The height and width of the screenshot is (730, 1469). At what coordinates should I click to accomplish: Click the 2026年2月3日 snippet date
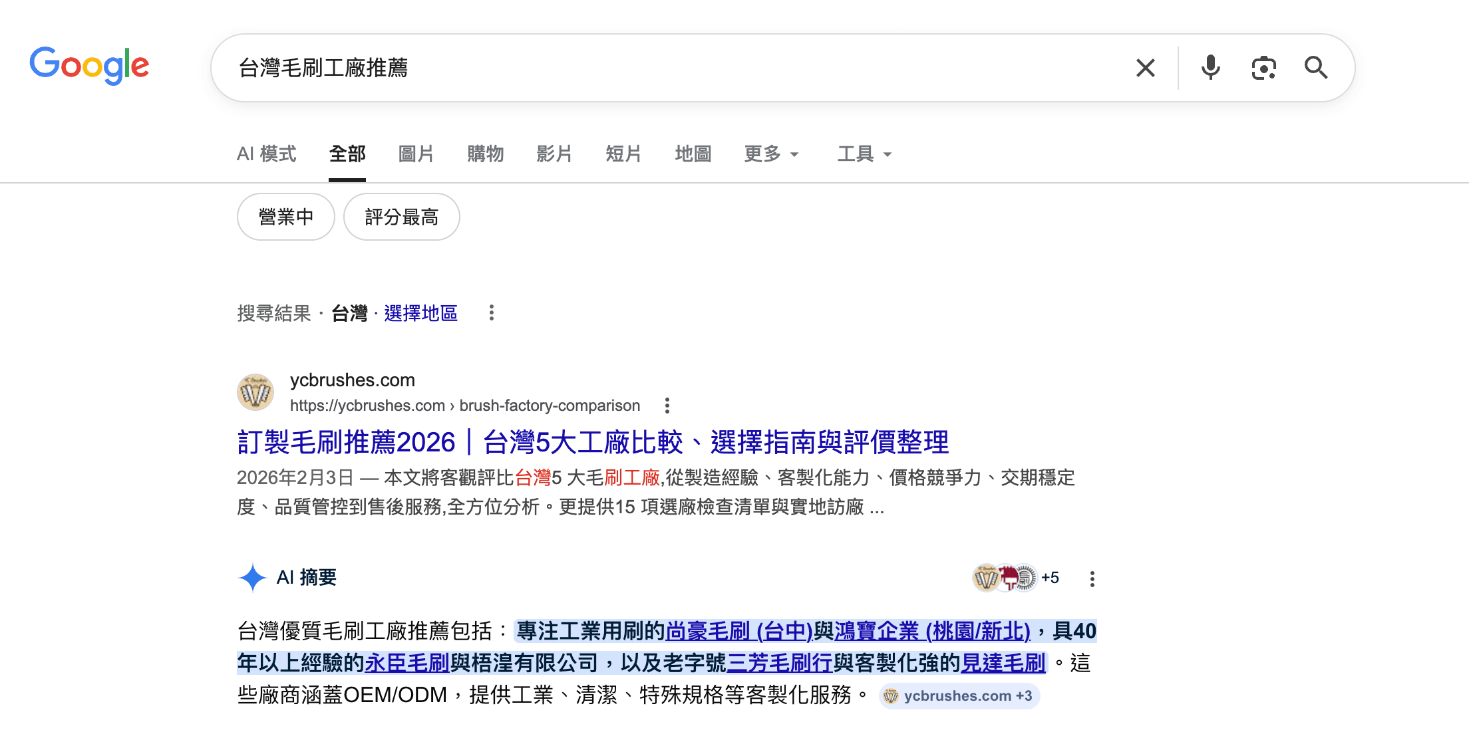(295, 477)
